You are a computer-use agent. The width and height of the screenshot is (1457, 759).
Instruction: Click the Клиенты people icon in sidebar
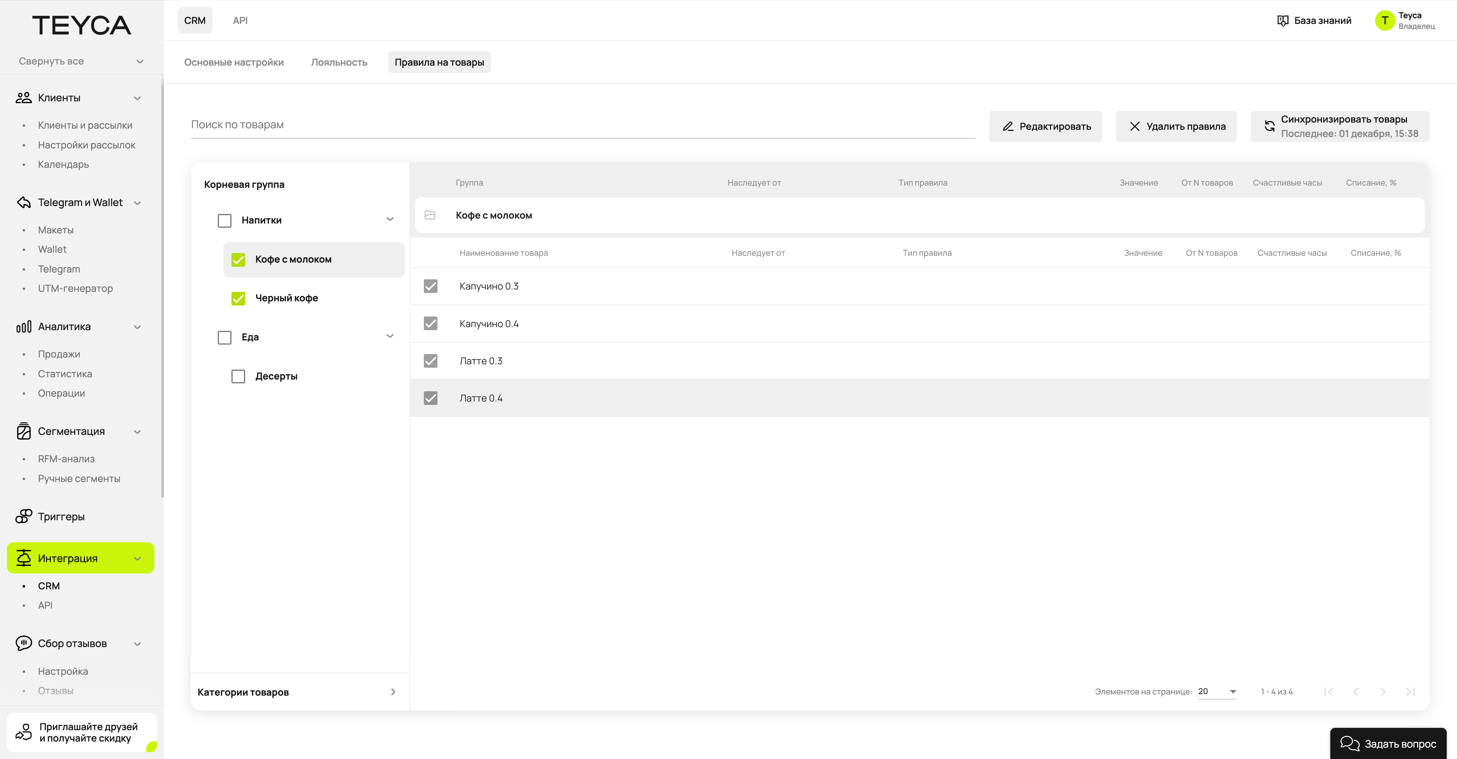[23, 98]
